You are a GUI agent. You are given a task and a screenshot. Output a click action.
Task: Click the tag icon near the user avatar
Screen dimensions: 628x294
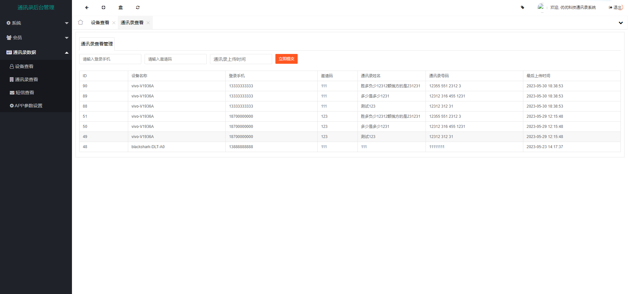(522, 8)
